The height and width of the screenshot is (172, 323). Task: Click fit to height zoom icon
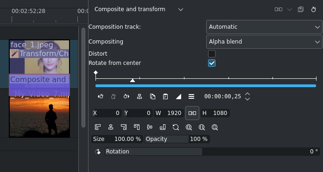(x=215, y=127)
